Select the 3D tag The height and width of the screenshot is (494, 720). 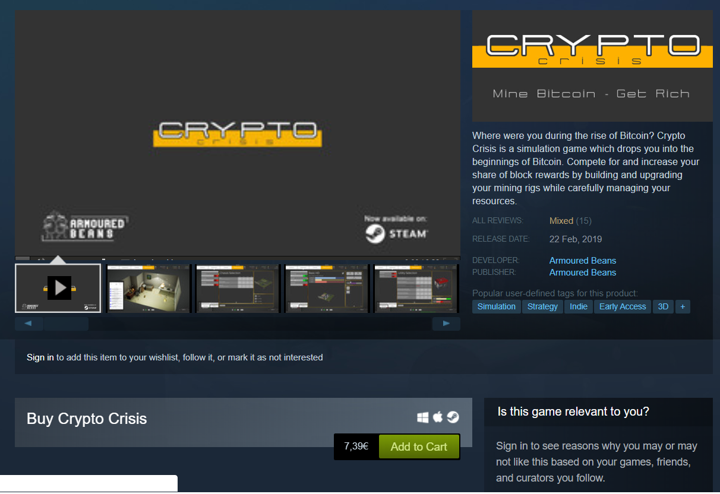click(x=663, y=306)
